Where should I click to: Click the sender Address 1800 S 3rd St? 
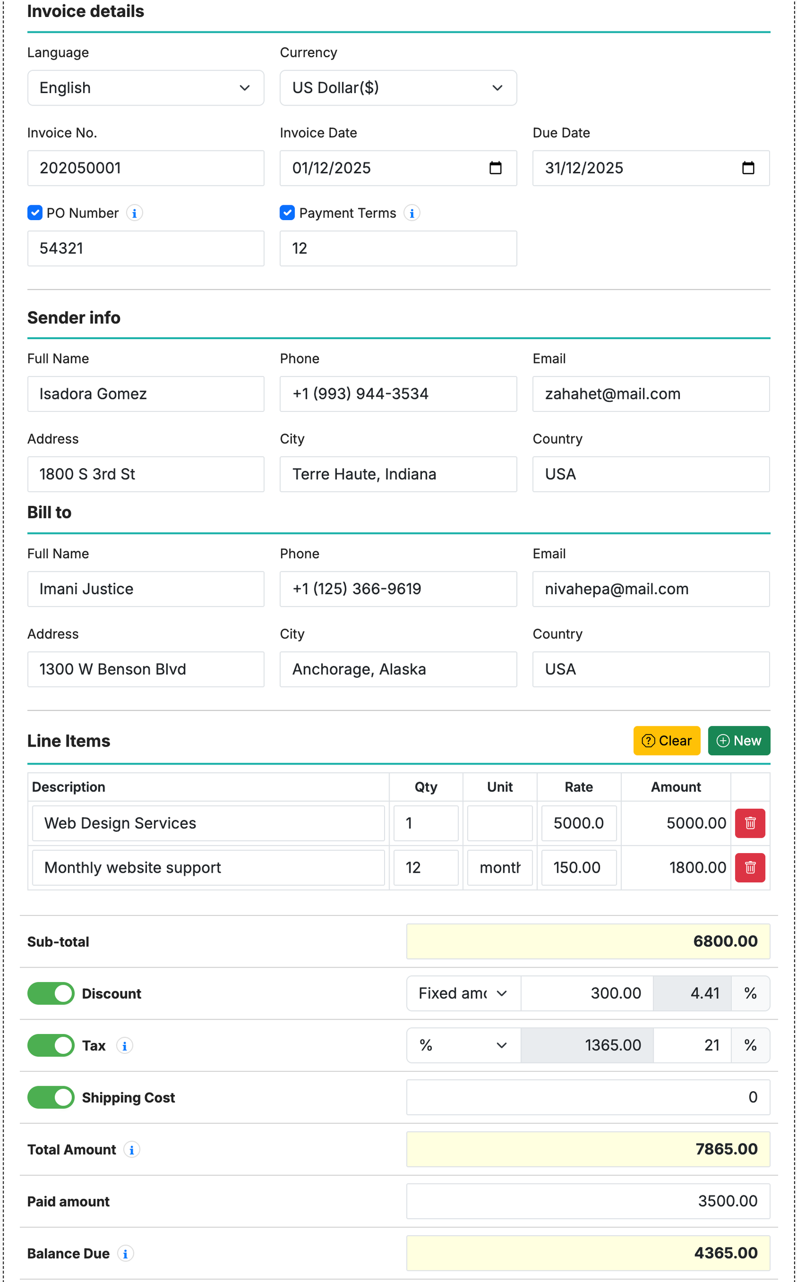146,474
